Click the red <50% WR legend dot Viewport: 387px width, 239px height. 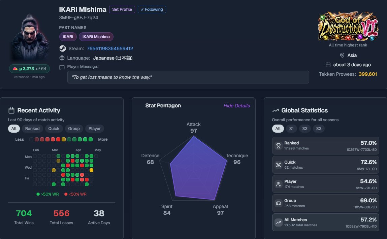point(66,194)
